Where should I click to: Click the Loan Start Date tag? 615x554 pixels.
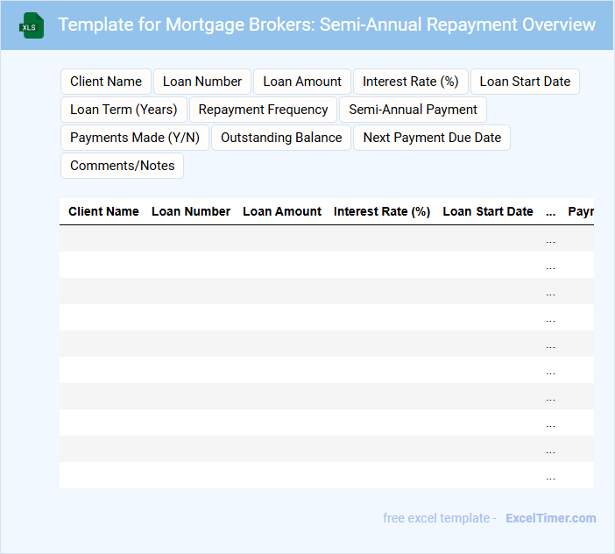pos(525,82)
